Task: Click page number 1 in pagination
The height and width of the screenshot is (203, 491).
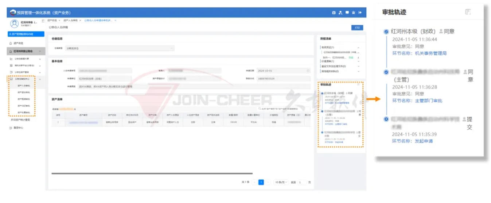Action: (x=261, y=182)
